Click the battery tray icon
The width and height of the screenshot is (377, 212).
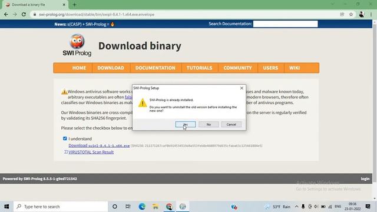(x=323, y=207)
